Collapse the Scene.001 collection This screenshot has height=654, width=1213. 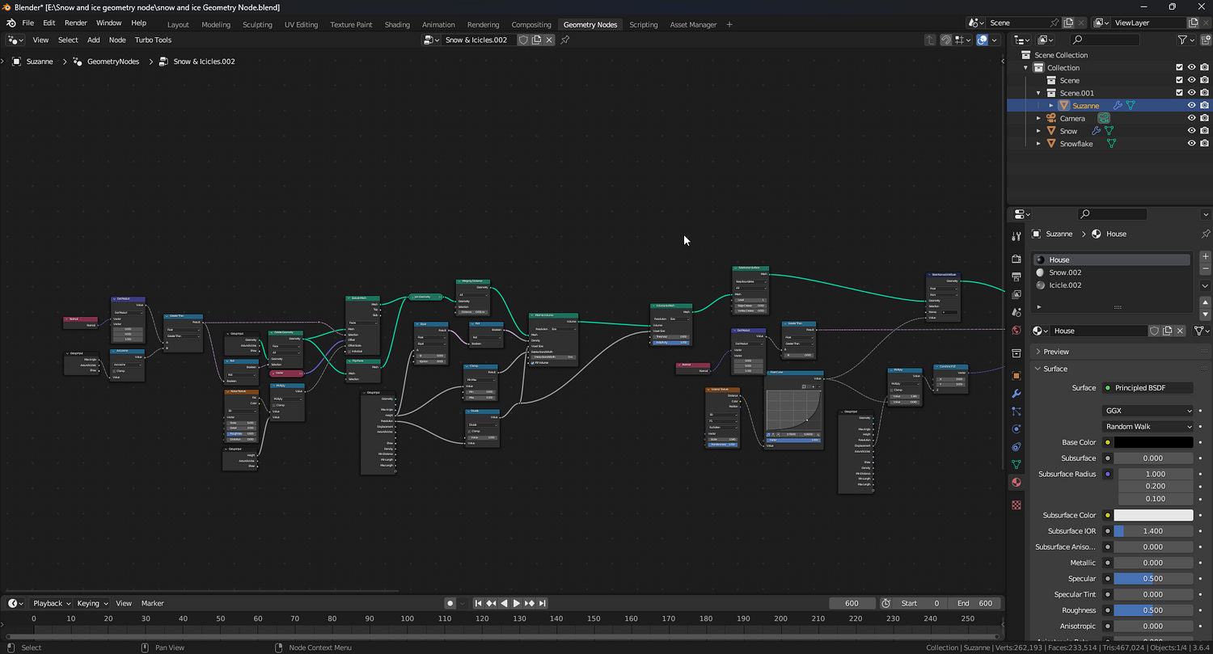[x=1039, y=92]
